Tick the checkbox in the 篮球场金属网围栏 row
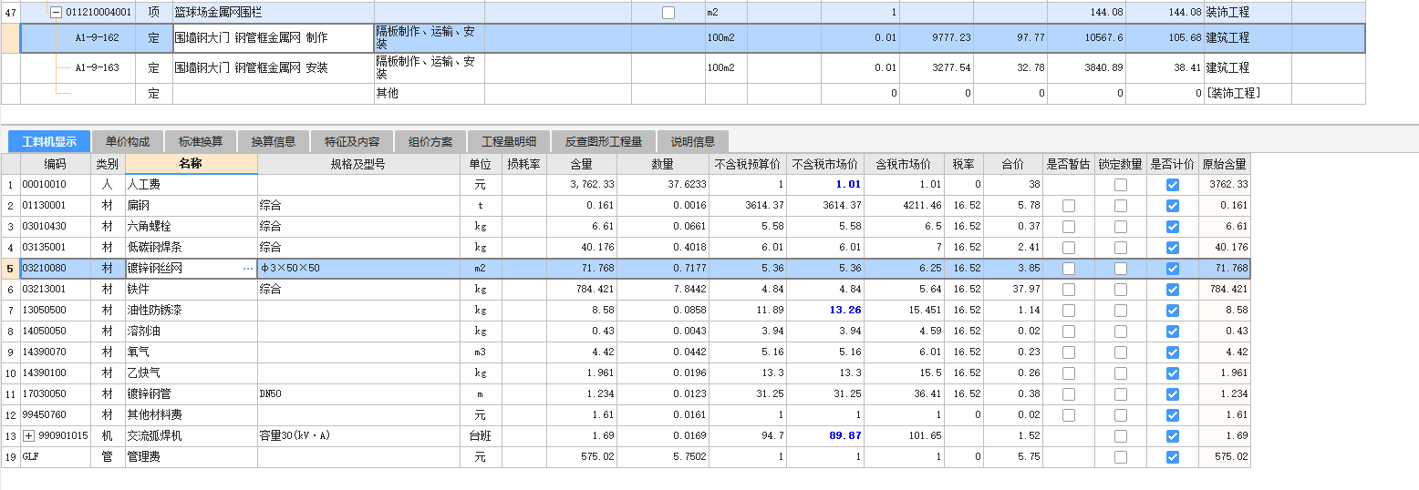The image size is (1419, 490). tap(668, 13)
